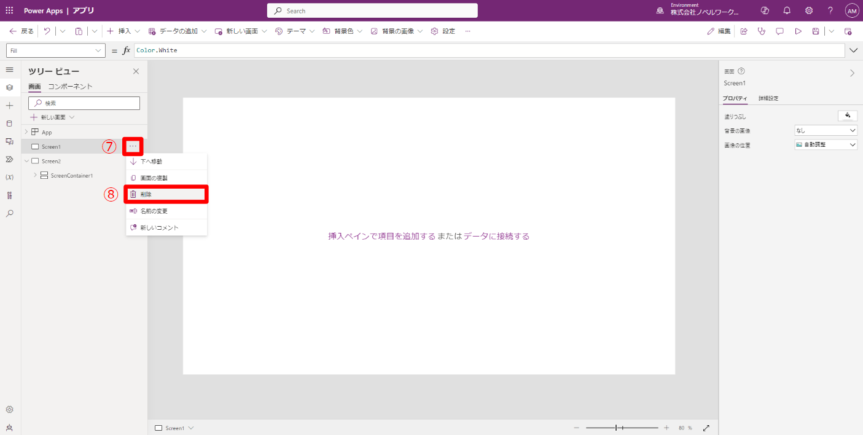Switch to the コンポーネント tab

tap(71, 87)
